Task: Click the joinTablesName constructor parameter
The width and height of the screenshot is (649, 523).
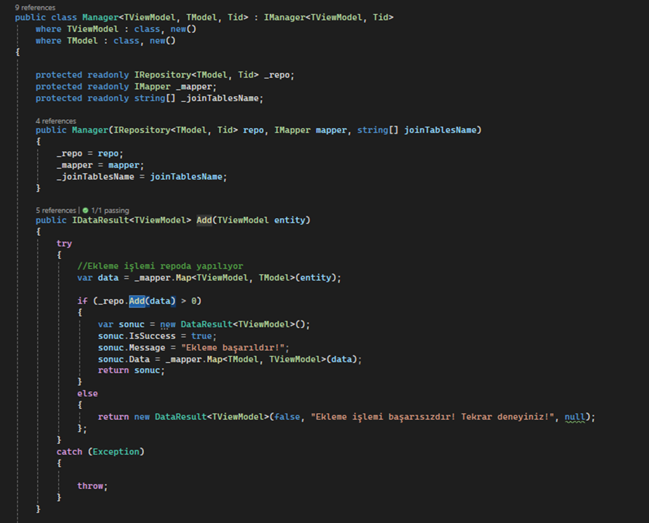Action: click(440, 130)
